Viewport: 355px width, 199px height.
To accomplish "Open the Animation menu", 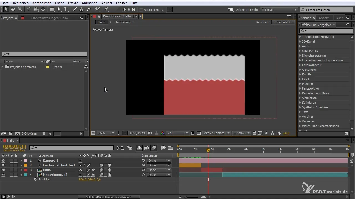I will tap(90, 3).
